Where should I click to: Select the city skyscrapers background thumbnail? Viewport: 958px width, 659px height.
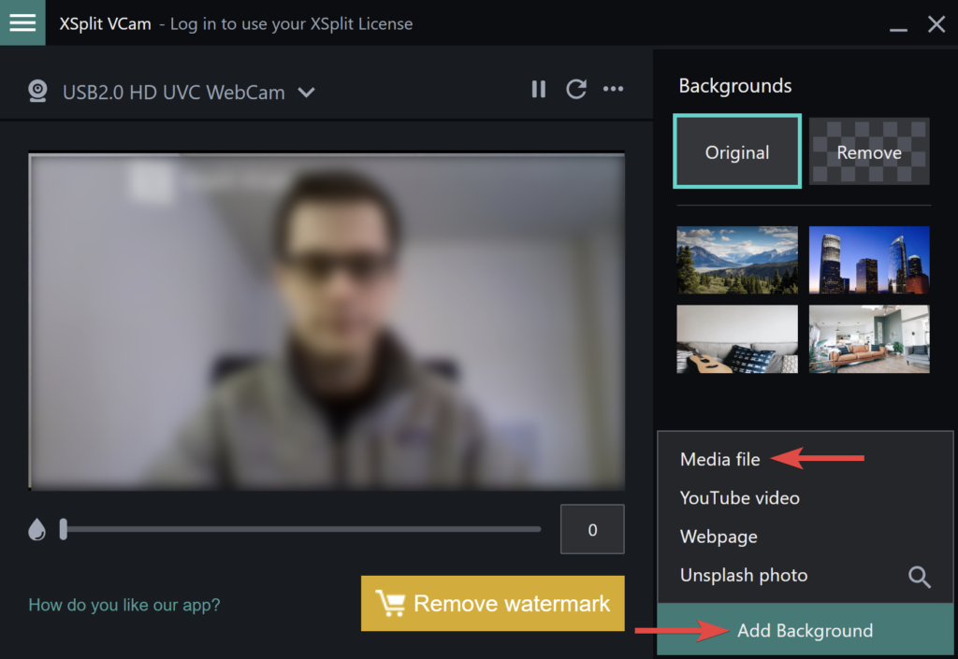869,260
